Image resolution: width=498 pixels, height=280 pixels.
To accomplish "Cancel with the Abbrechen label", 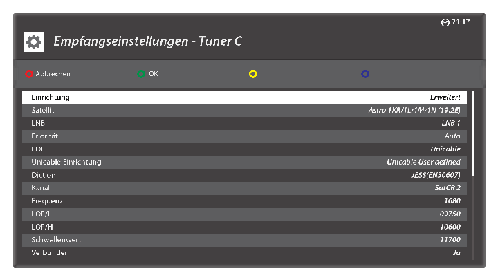I will [53, 74].
